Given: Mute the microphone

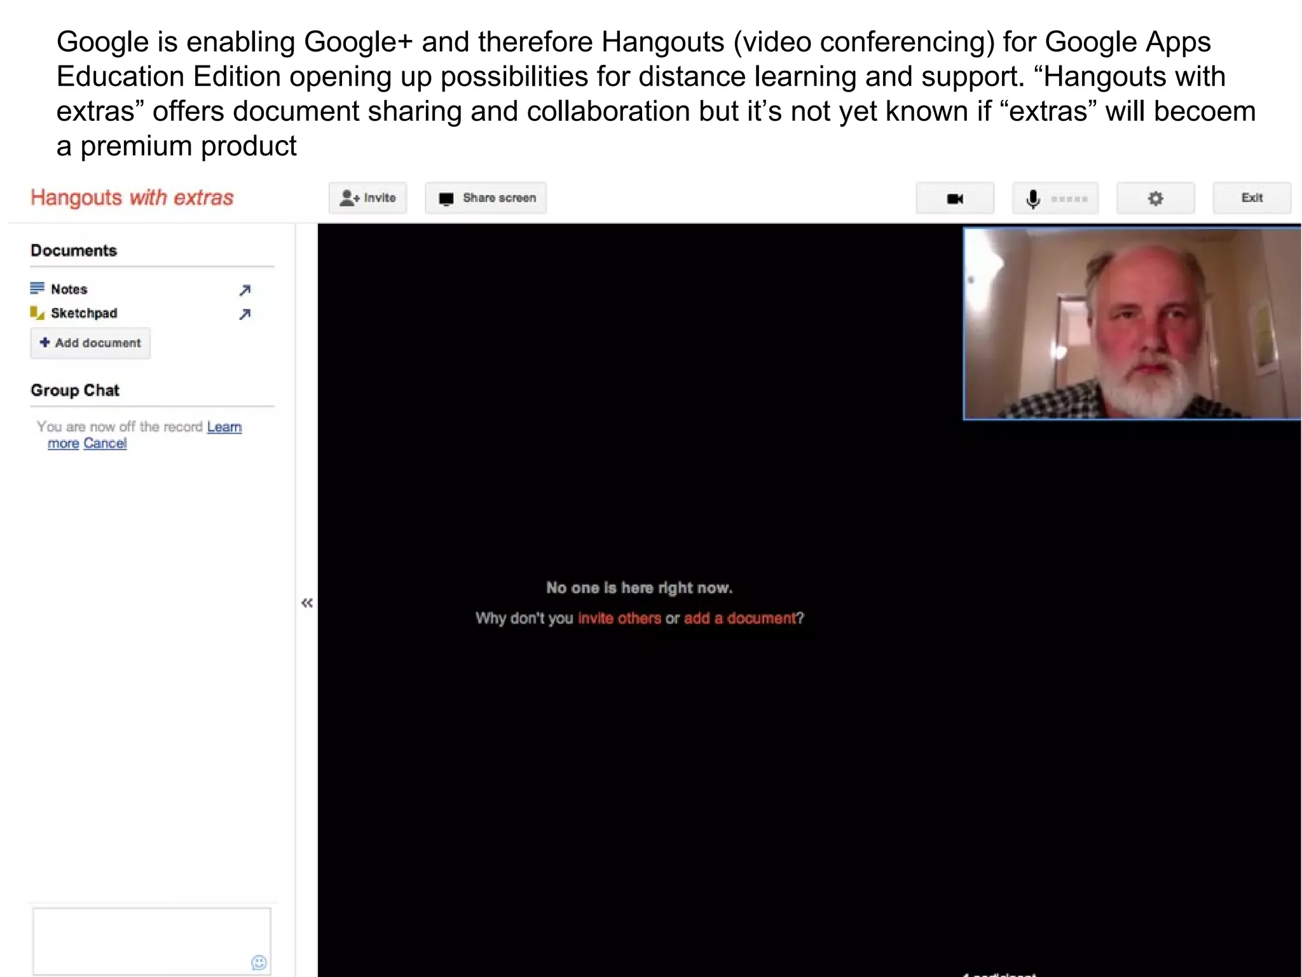Looking at the screenshot, I should tap(1055, 198).
